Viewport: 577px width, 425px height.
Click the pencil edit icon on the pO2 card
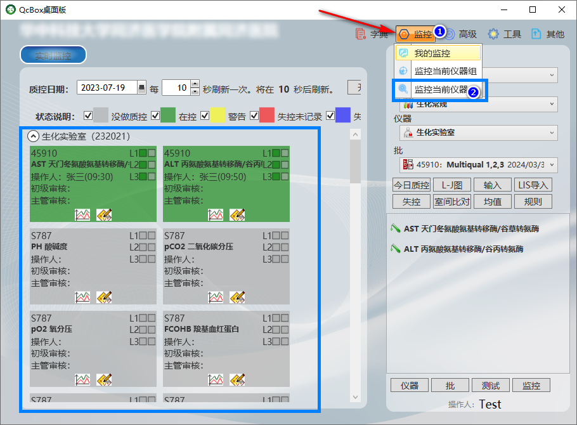104,380
